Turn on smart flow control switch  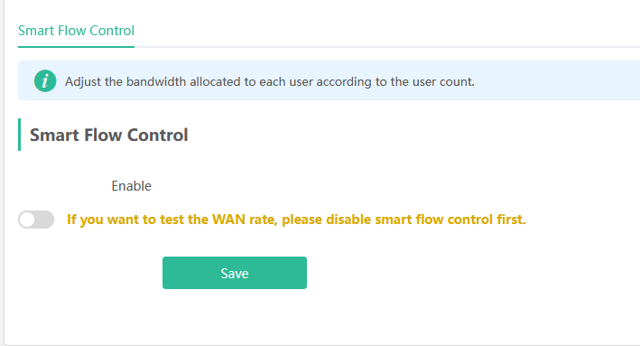coord(36,220)
